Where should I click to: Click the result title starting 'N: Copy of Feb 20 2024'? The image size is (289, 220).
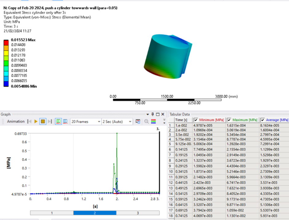(61, 8)
